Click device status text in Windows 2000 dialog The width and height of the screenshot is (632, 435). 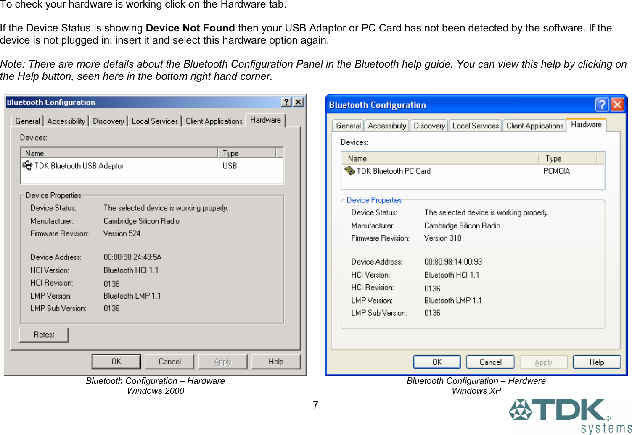[166, 208]
